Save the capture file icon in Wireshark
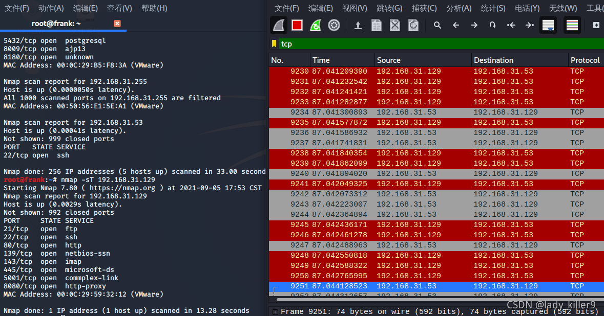 pyautogui.click(x=377, y=26)
